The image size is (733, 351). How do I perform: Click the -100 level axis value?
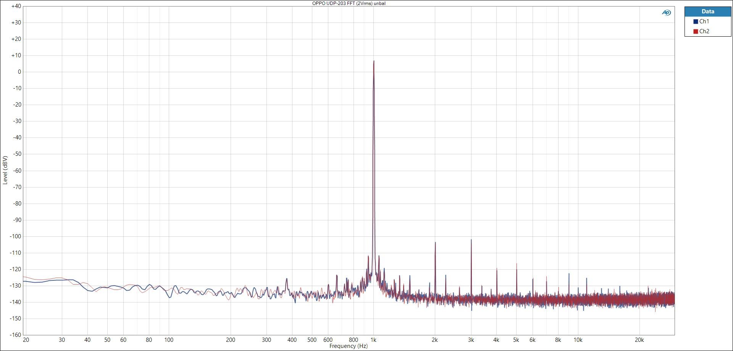(15, 236)
